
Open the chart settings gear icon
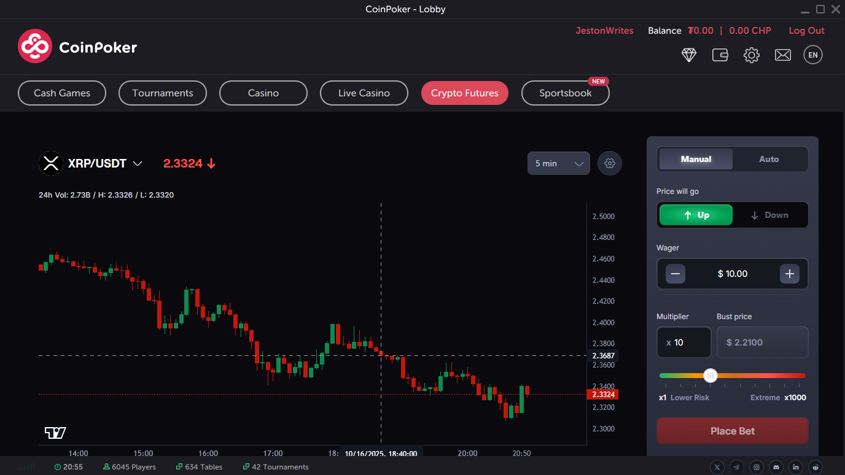(x=609, y=163)
